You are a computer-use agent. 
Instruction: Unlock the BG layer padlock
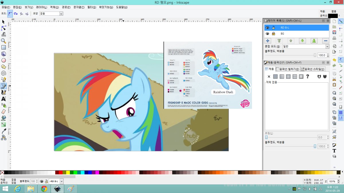(x=273, y=34)
